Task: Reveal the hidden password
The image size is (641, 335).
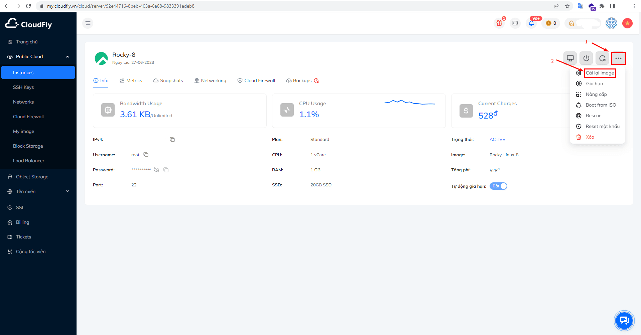Action: click(x=156, y=170)
